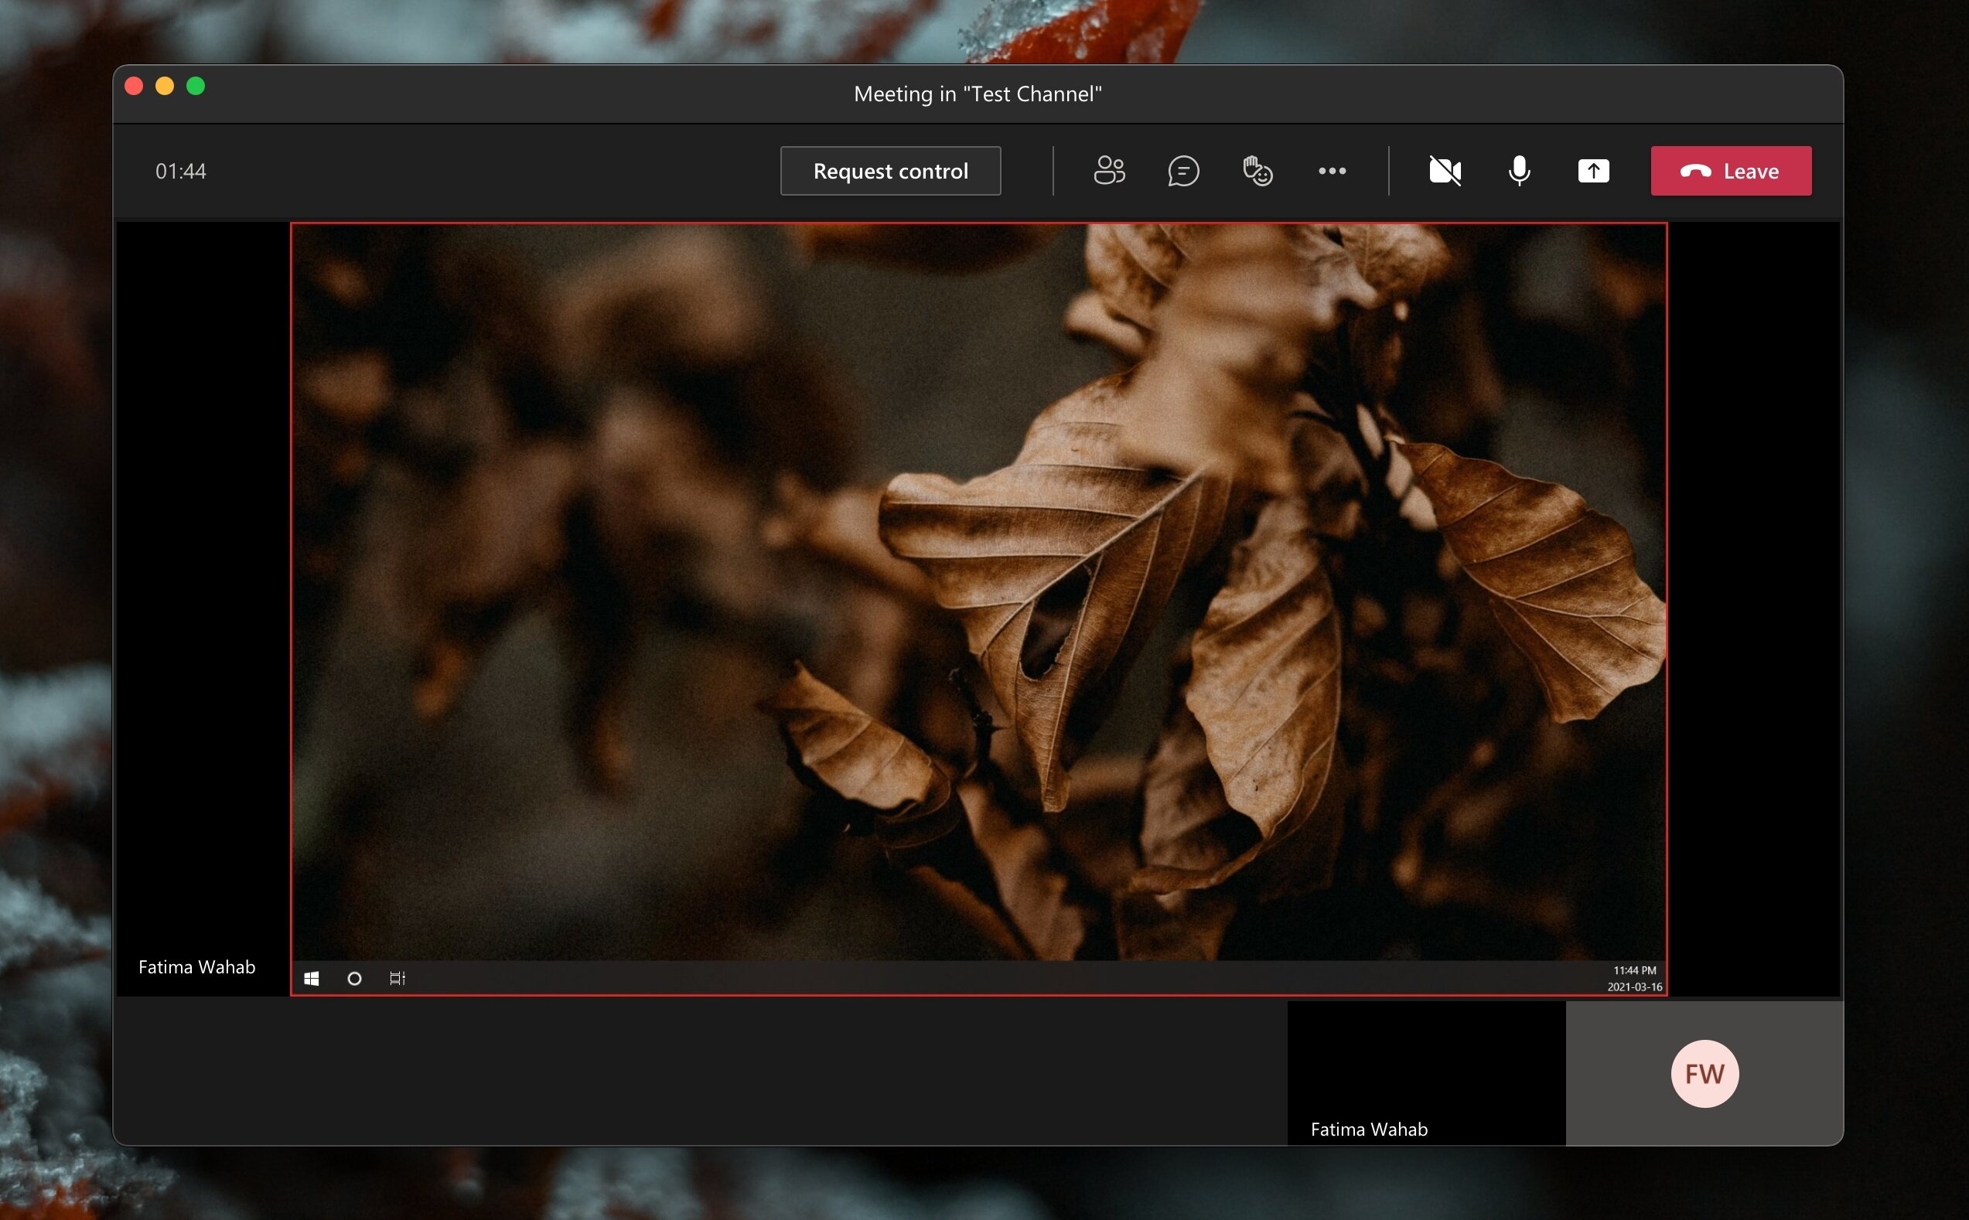Click the green full-screen window button
The width and height of the screenshot is (1969, 1220).
pyautogui.click(x=196, y=86)
